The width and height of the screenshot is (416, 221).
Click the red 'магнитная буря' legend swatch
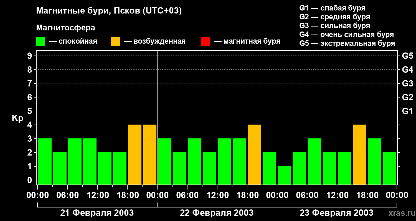[x=205, y=42]
